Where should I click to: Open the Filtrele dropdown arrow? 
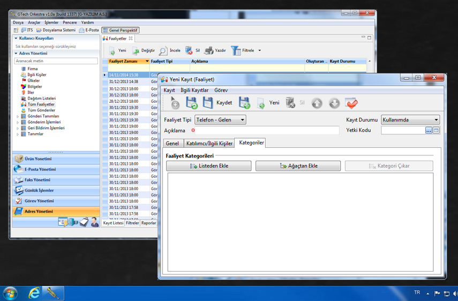(x=260, y=51)
